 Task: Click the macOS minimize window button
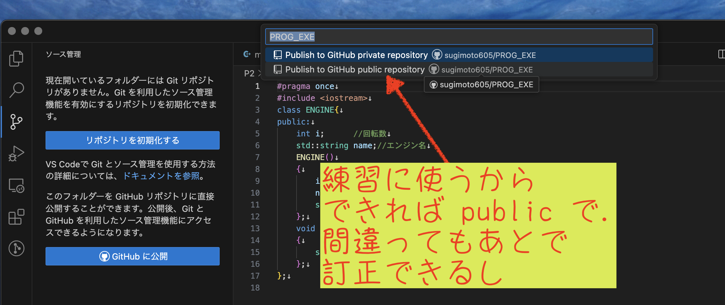pyautogui.click(x=25, y=31)
